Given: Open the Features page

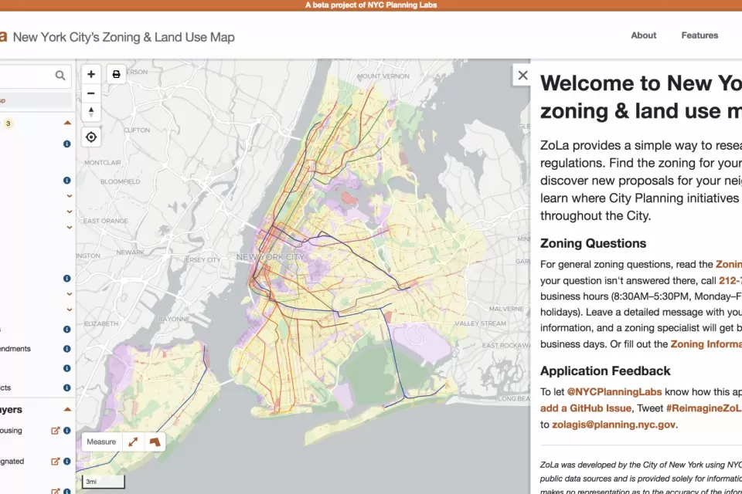Looking at the screenshot, I should pyautogui.click(x=699, y=36).
